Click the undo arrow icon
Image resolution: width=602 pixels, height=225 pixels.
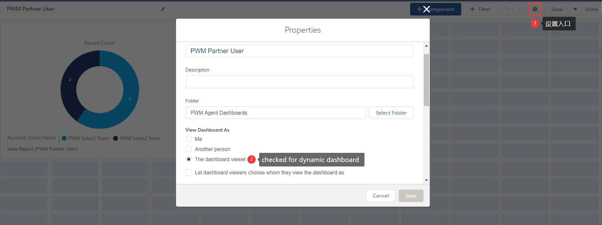pos(506,9)
